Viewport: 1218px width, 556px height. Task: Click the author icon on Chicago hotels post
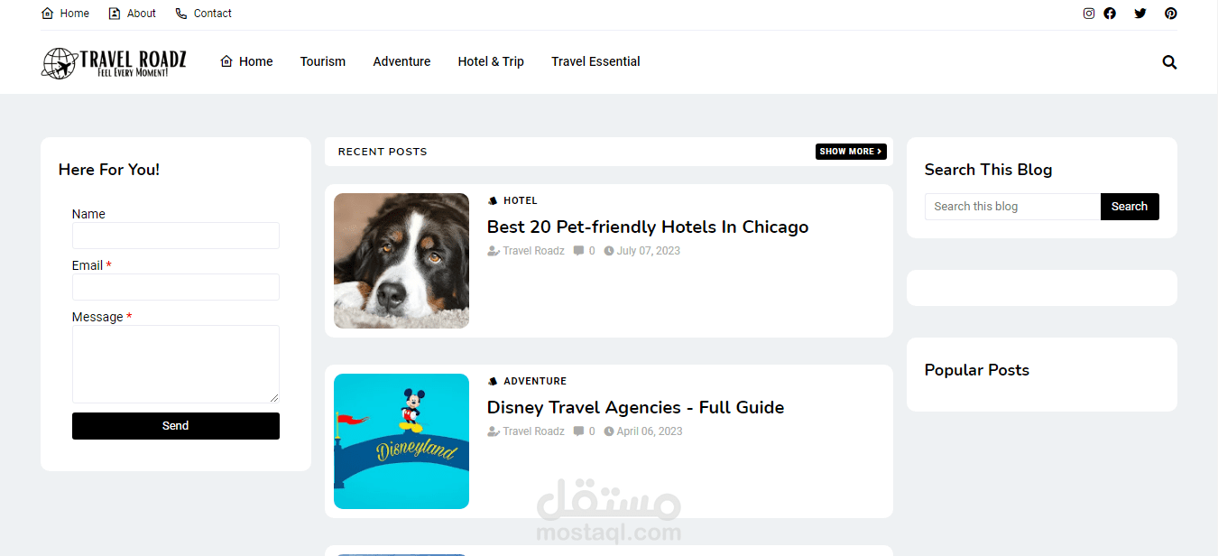pyautogui.click(x=494, y=251)
